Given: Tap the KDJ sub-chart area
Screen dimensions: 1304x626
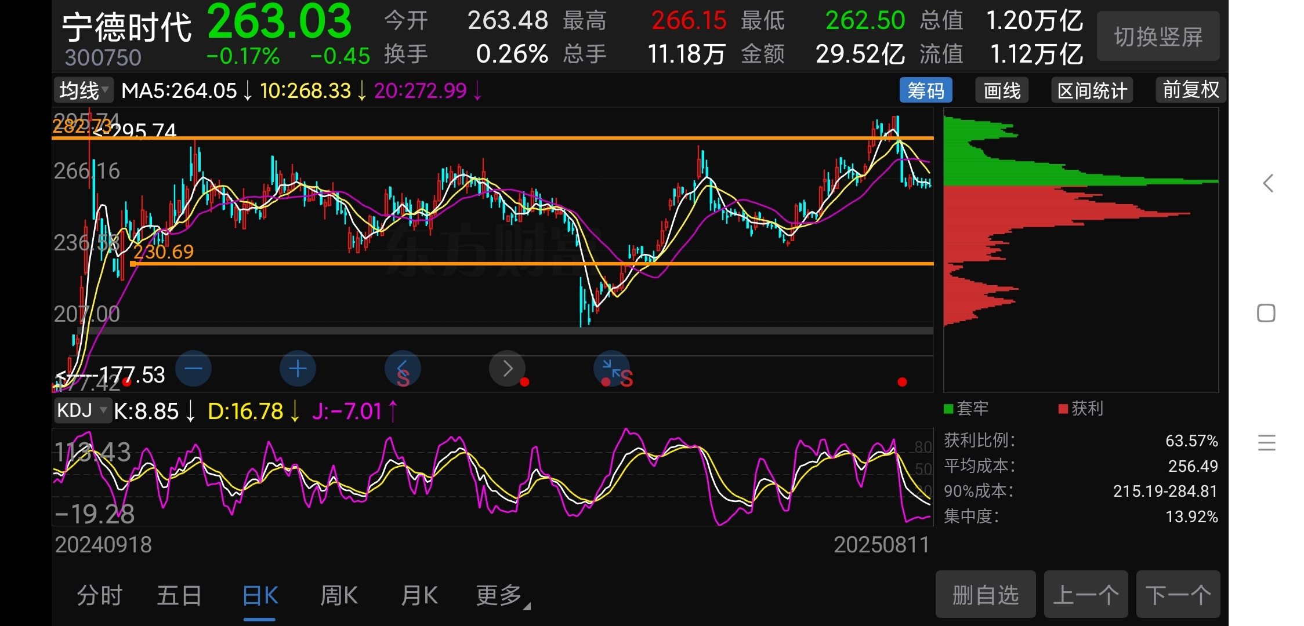Looking at the screenshot, I should (493, 477).
